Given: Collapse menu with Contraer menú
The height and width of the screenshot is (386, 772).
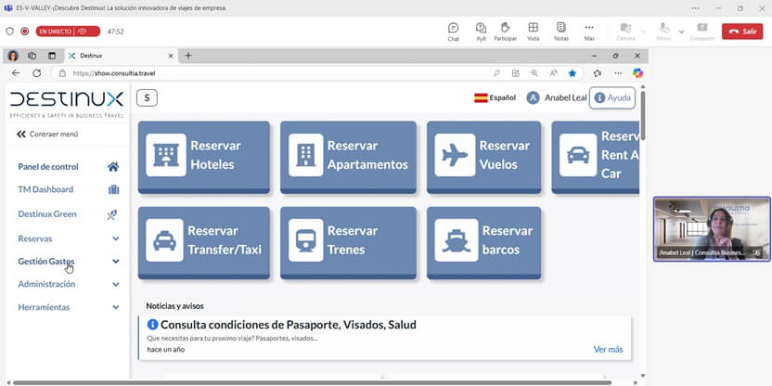Looking at the screenshot, I should (47, 134).
